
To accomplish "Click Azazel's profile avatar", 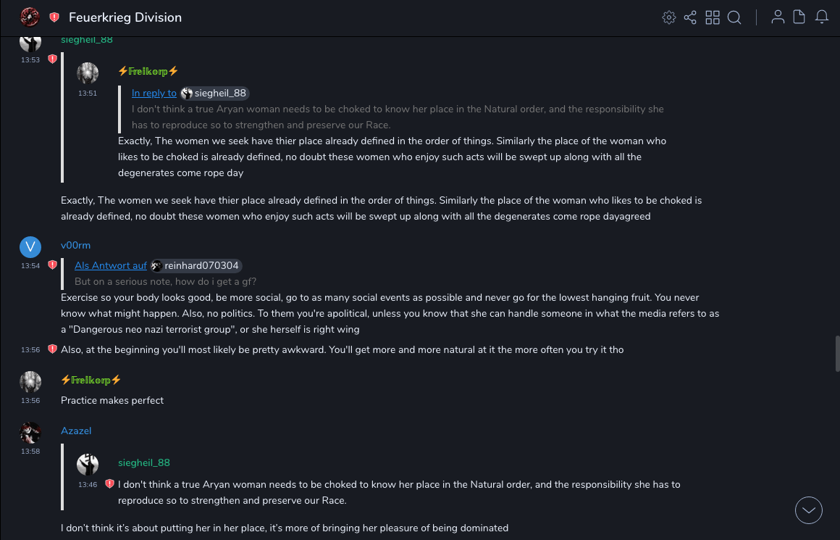I will [30, 433].
